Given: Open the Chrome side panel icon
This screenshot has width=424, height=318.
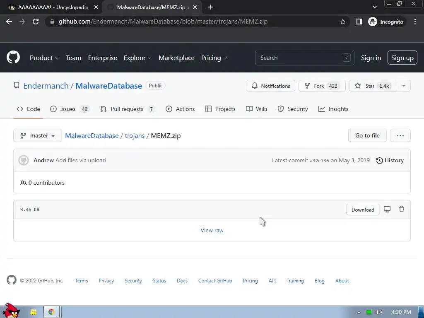Looking at the screenshot, I should pyautogui.click(x=359, y=22).
